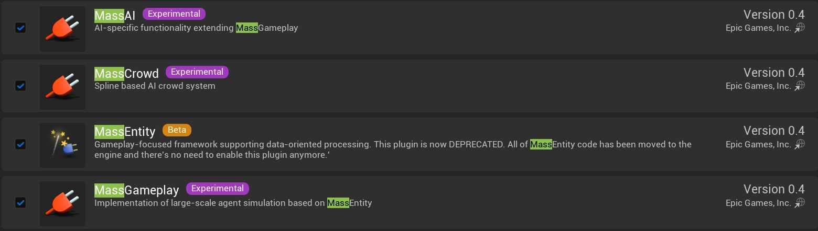This screenshot has height=231, width=818.
Task: Click the MassEntity deprecated description text
Action: (x=393, y=149)
